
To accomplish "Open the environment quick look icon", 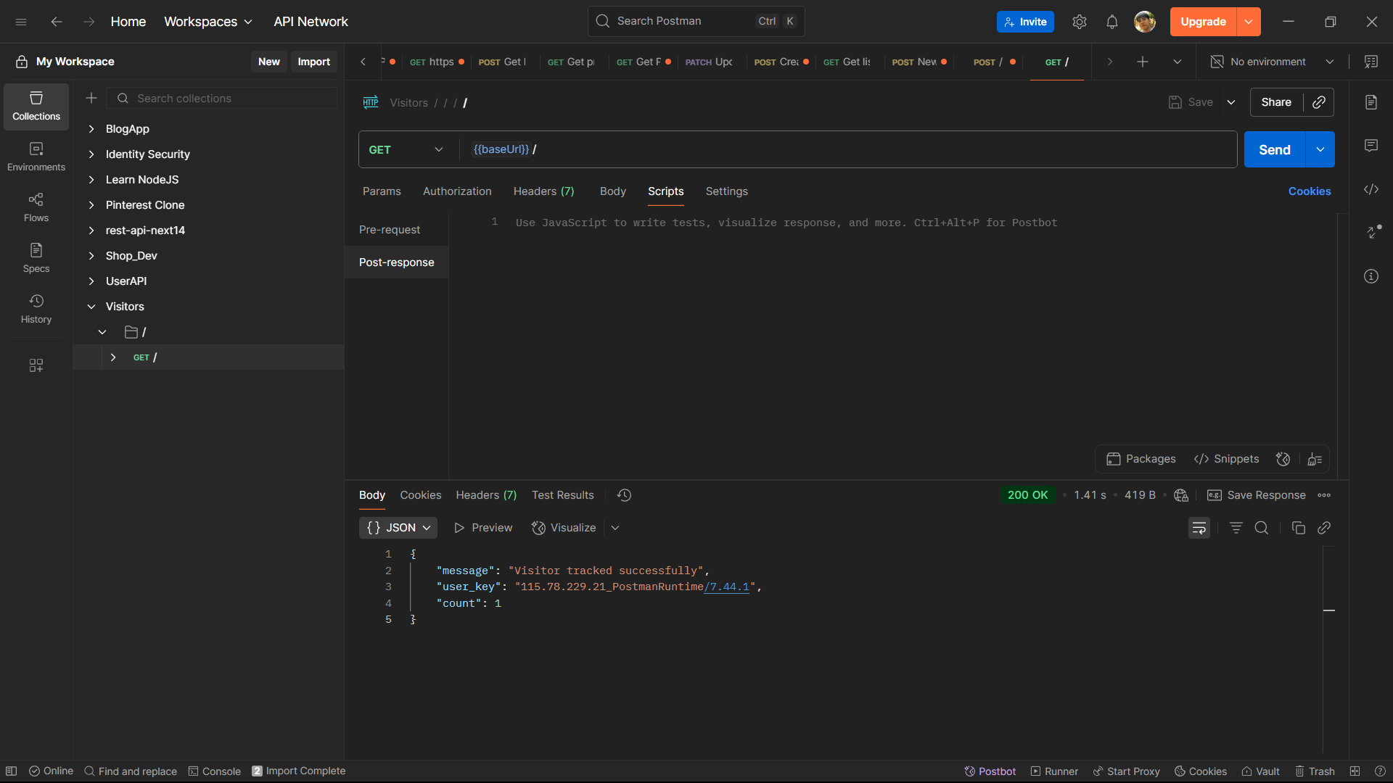I will coord(1371,62).
